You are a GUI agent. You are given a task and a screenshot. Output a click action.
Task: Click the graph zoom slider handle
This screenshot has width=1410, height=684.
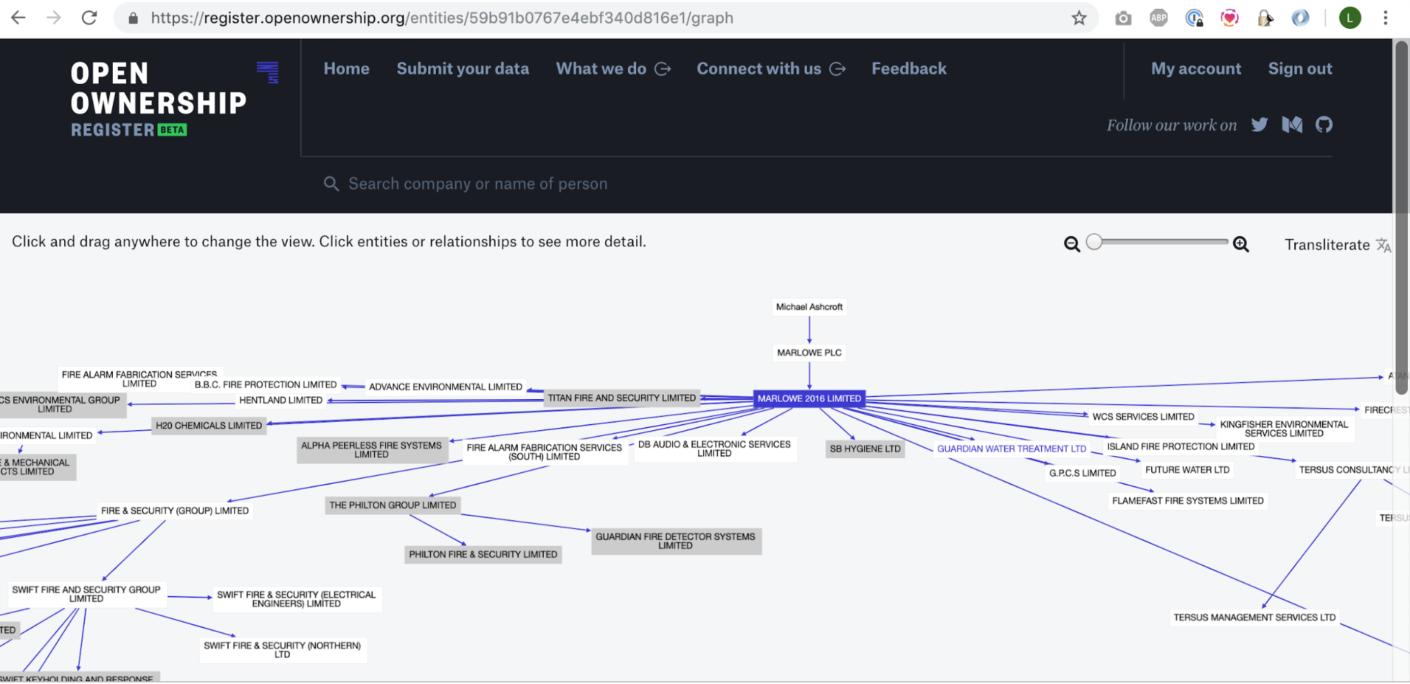[1094, 242]
